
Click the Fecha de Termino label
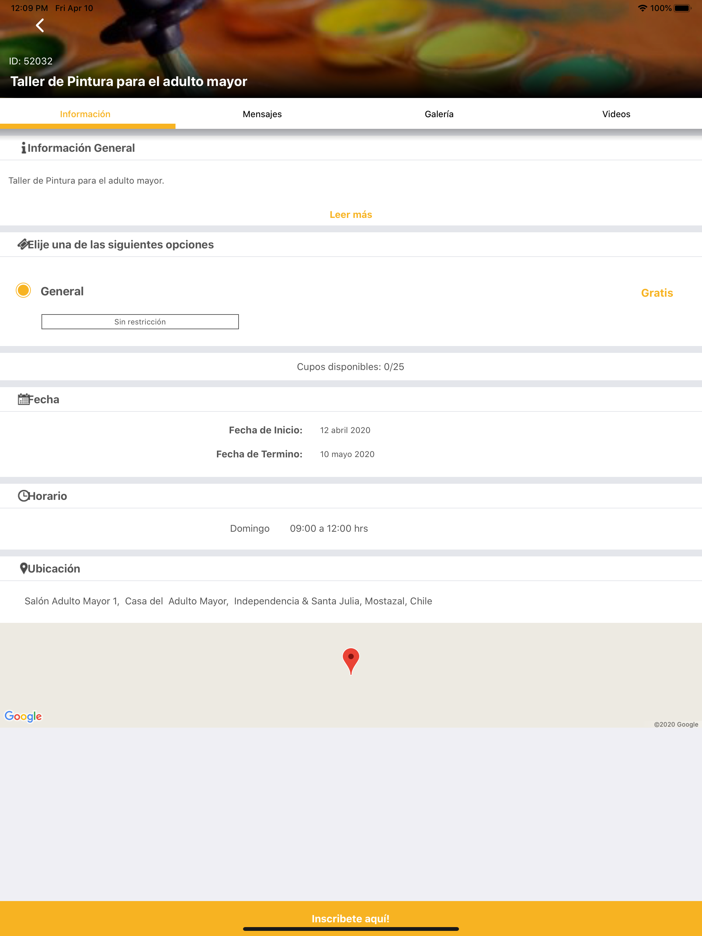(x=259, y=454)
